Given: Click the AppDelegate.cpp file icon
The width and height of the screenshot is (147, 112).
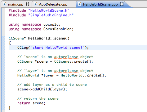Looking at the screenshot, I should pyautogui.click(x=35, y=4).
